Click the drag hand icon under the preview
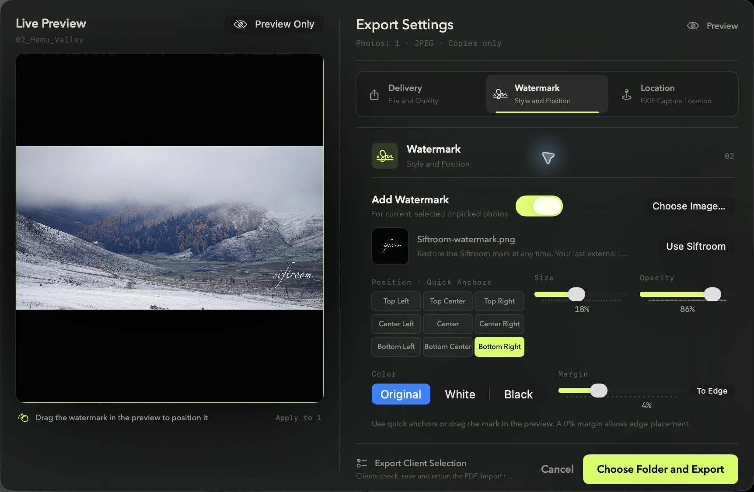754x492 pixels. 24,418
